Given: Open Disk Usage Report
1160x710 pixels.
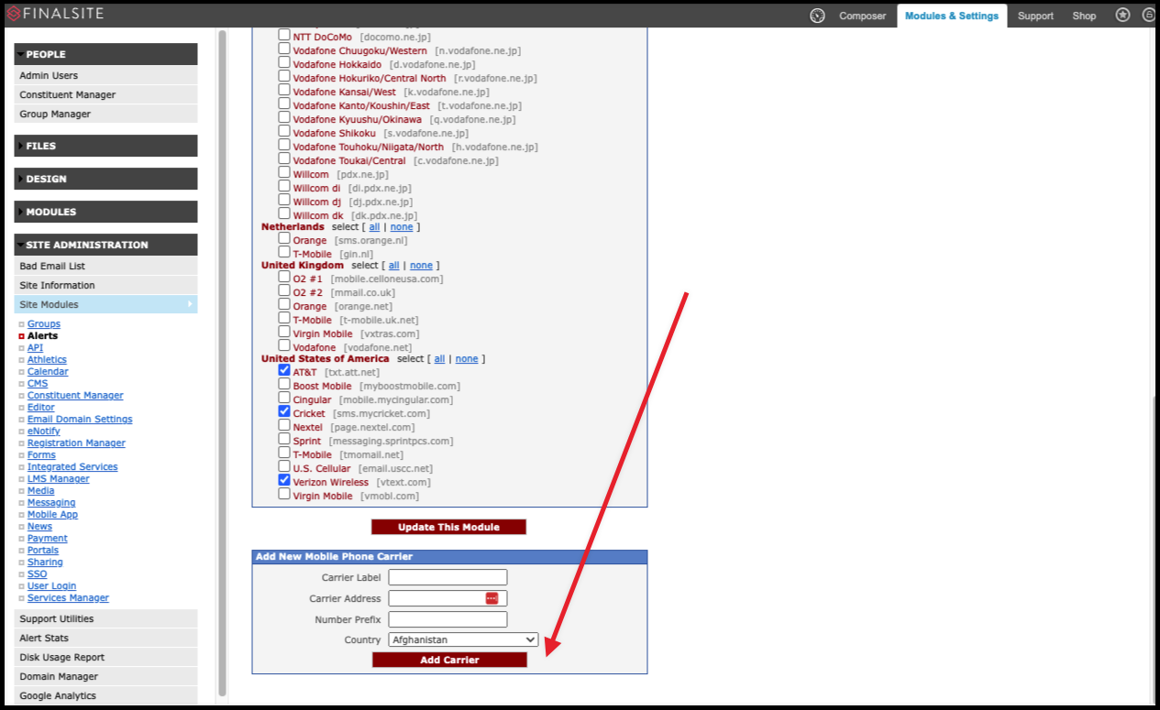Looking at the screenshot, I should pos(105,657).
